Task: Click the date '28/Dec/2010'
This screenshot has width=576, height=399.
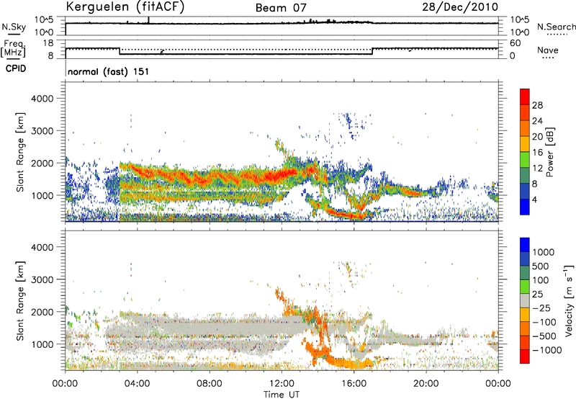Action: 460,7
